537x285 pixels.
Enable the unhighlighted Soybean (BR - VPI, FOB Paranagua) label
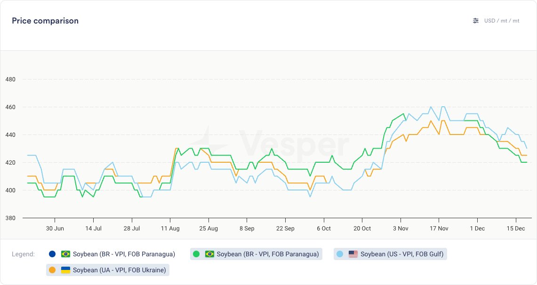point(124,254)
